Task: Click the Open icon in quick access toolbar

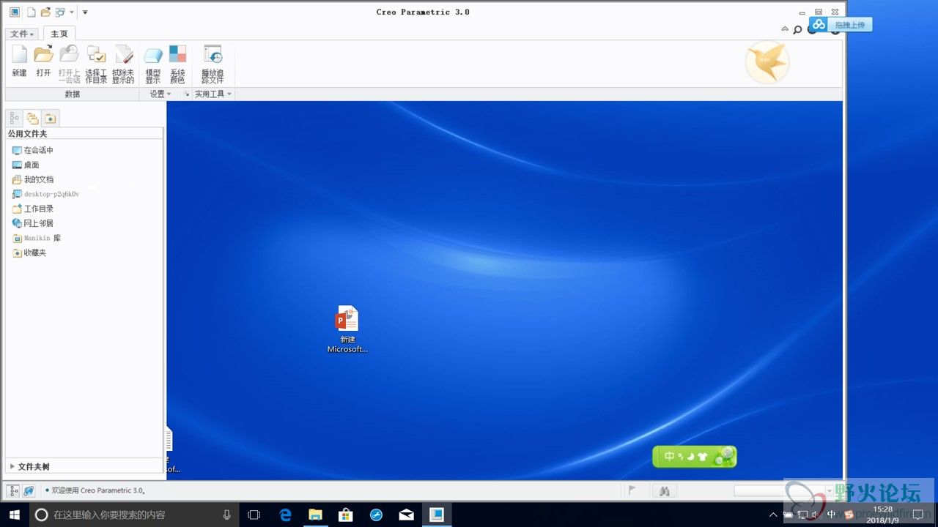Action: click(x=45, y=12)
